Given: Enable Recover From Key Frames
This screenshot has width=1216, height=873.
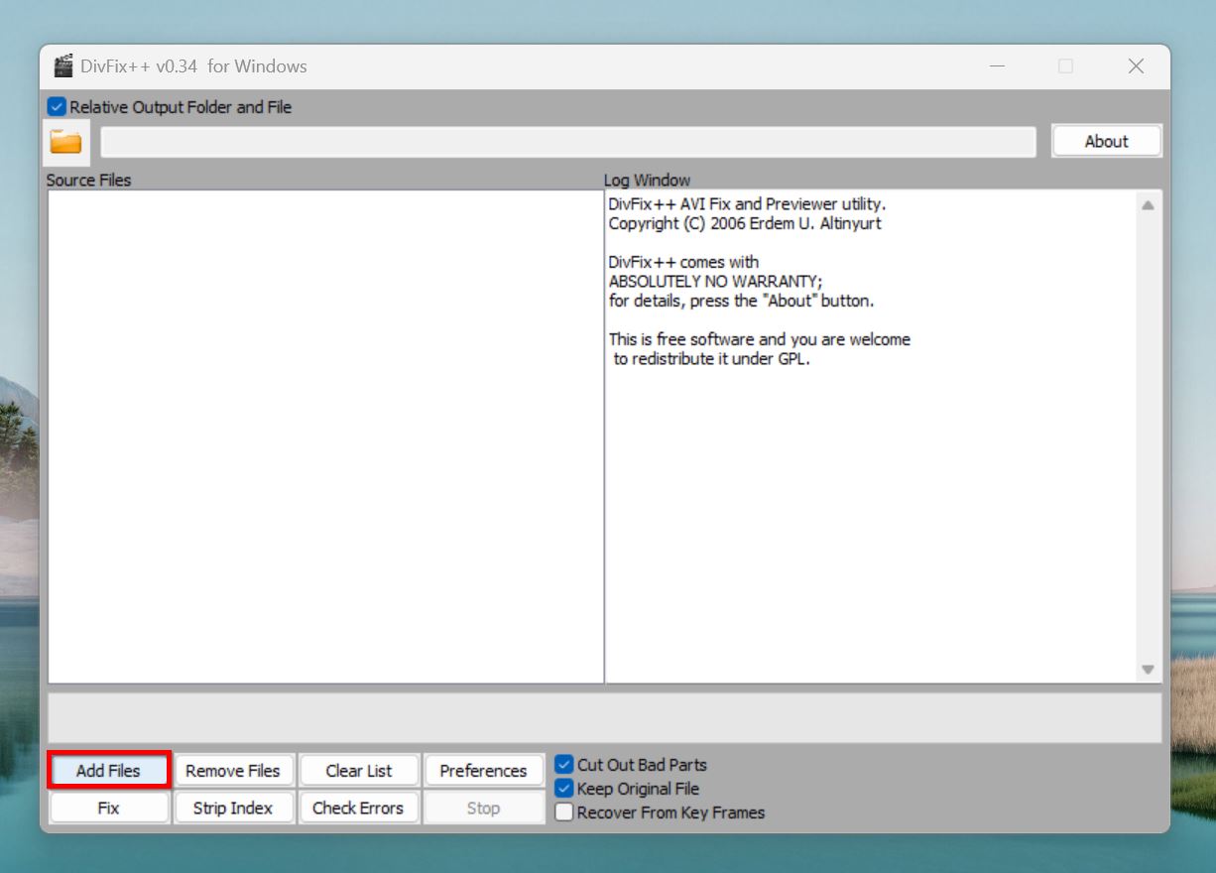Looking at the screenshot, I should pos(563,811).
